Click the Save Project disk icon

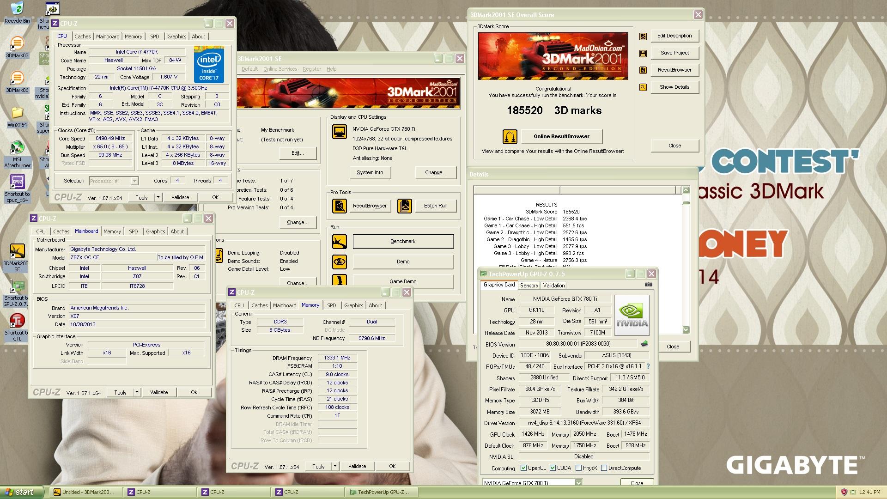click(643, 53)
